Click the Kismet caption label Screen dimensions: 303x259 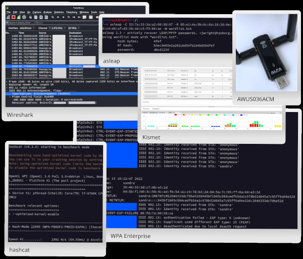tap(151, 137)
